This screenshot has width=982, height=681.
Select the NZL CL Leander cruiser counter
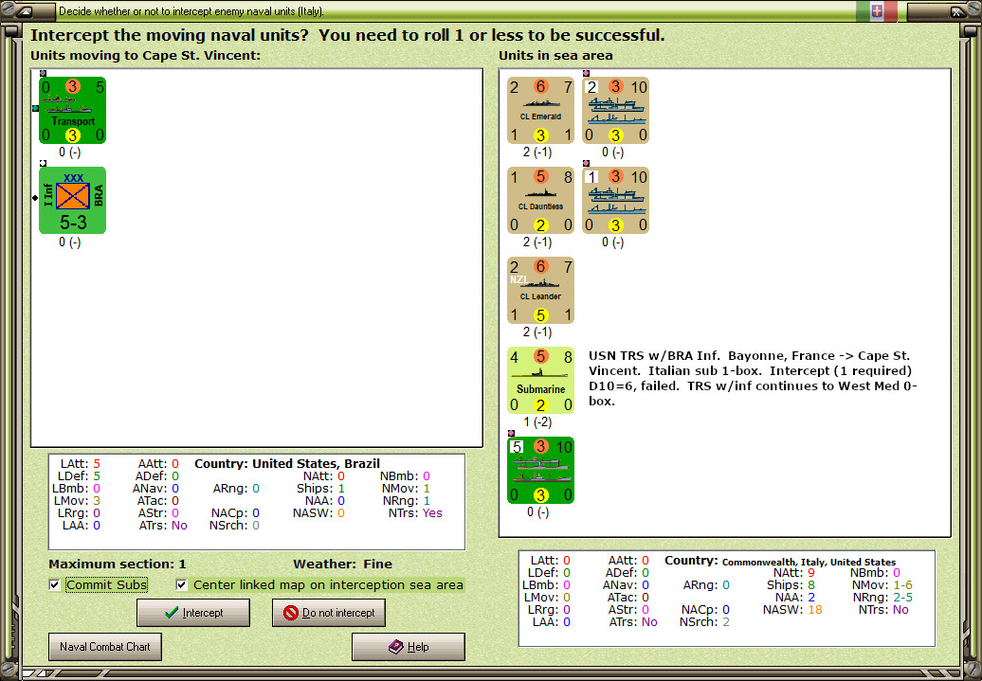[x=540, y=290]
